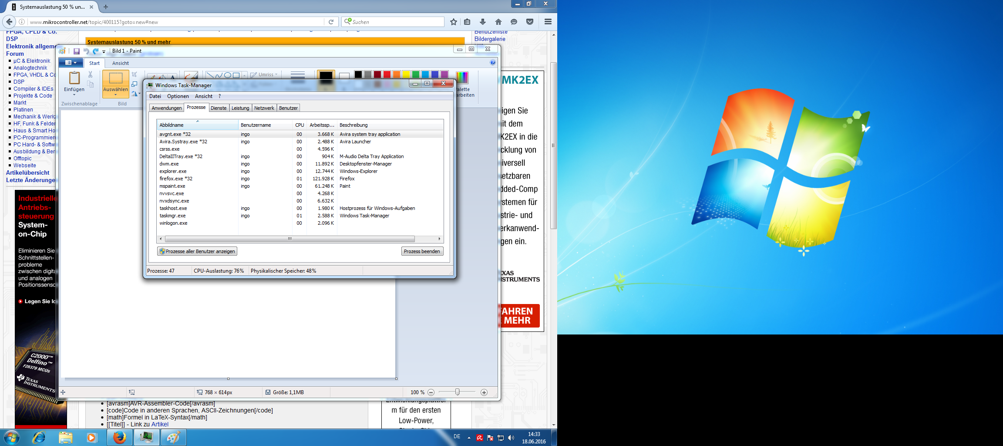Sort processes by the CPU column header
1003x446 pixels.
tap(300, 125)
